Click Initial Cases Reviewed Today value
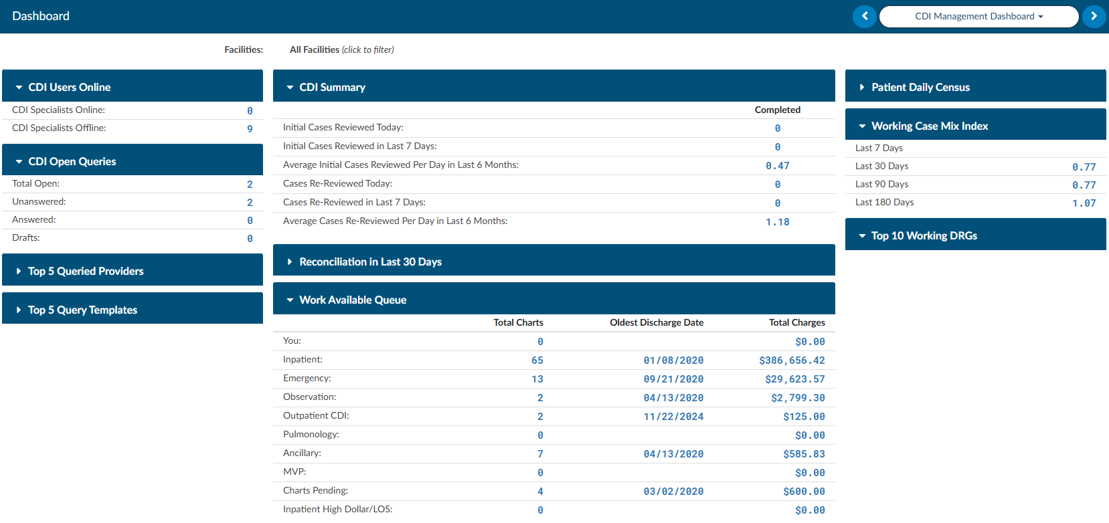The image size is (1109, 523). tap(778, 128)
